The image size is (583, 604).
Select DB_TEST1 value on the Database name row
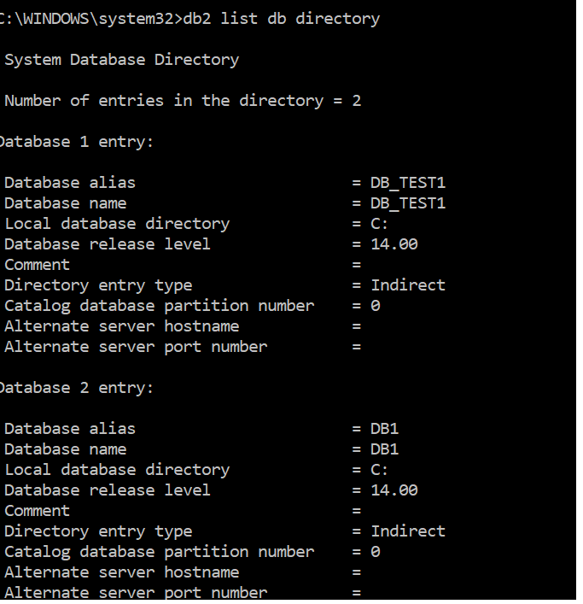click(x=408, y=203)
